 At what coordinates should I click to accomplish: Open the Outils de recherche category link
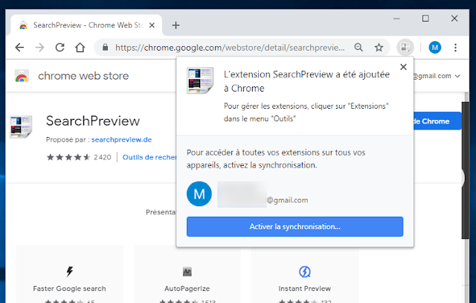149,157
